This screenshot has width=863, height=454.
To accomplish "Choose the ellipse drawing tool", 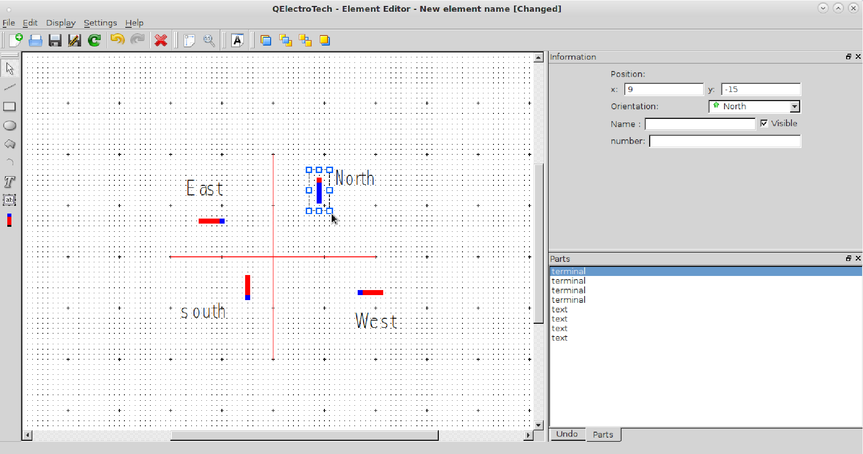I will coord(10,126).
